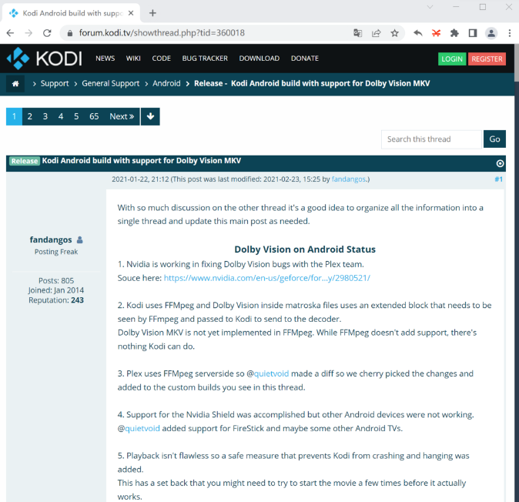The width and height of the screenshot is (519, 502).
Task: Open quietvoid mention in item 4
Action: point(142,428)
